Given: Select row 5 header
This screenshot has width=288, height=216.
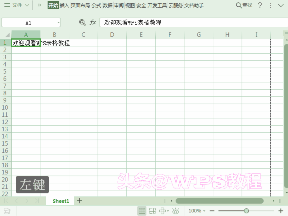Looking at the screenshot, I should pyautogui.click(x=5, y=72).
